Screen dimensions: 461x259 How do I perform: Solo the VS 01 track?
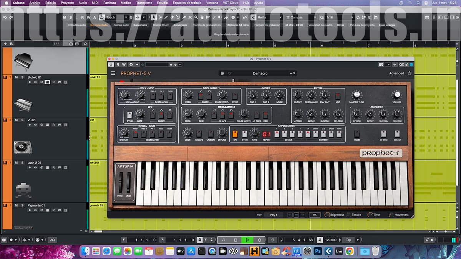pos(22,120)
